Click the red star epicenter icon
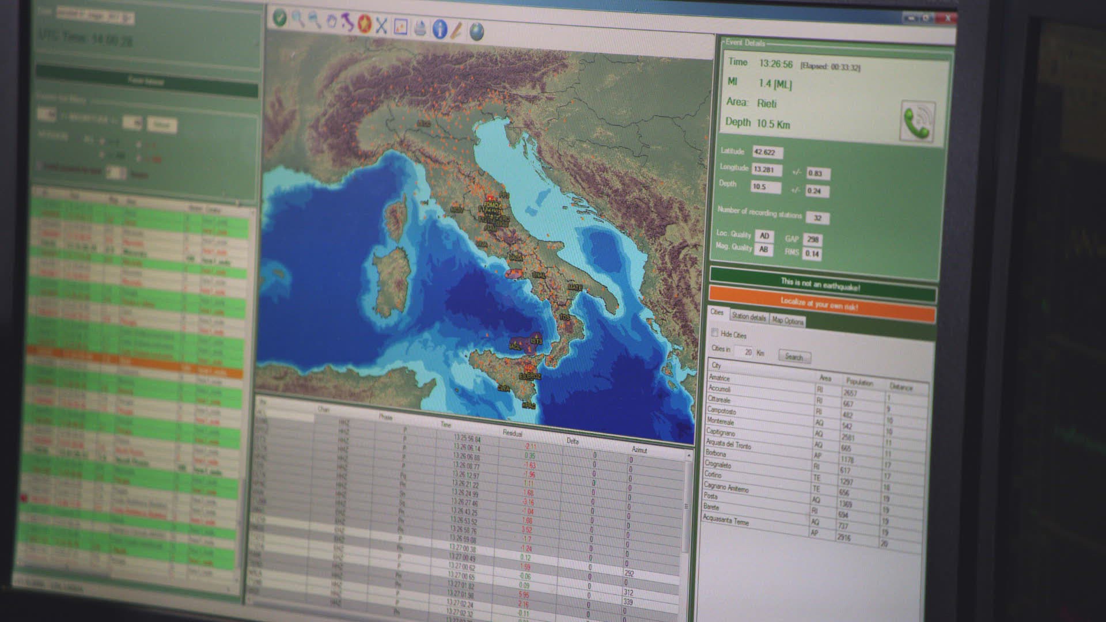Screen dimensions: 1106x622 coord(364,24)
